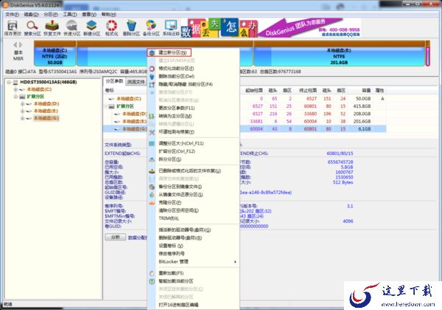Click the icon beside 调整分区大小(Ctrl_F11)
442x310 pixels.
coord(152,143)
